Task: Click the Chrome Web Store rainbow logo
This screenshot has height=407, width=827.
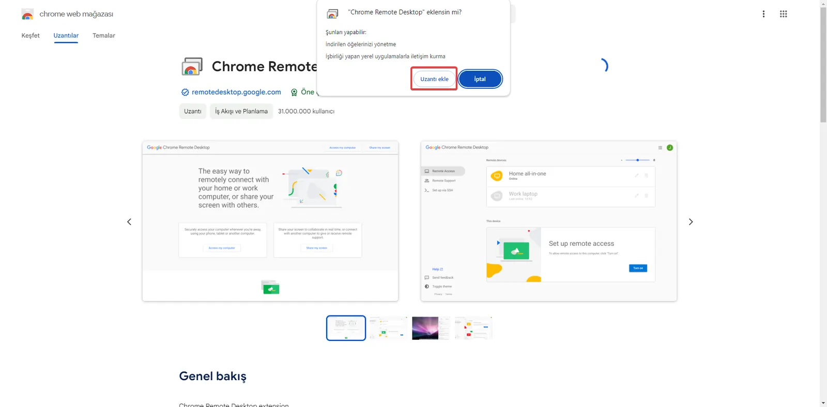Action: tap(27, 14)
